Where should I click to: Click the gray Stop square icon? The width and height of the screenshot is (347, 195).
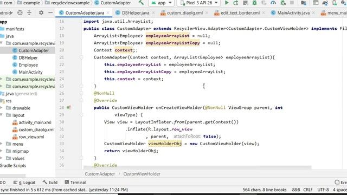click(292, 3)
